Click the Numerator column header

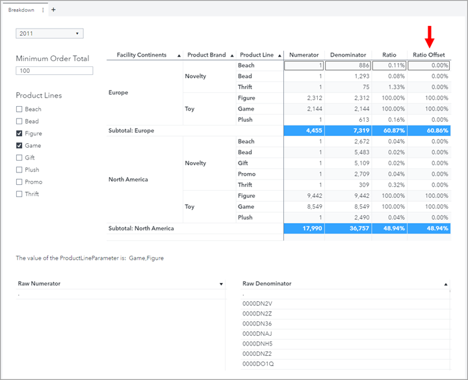(304, 55)
